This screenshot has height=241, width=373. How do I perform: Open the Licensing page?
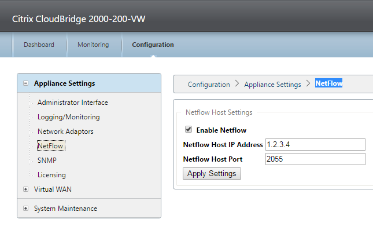pos(51,175)
